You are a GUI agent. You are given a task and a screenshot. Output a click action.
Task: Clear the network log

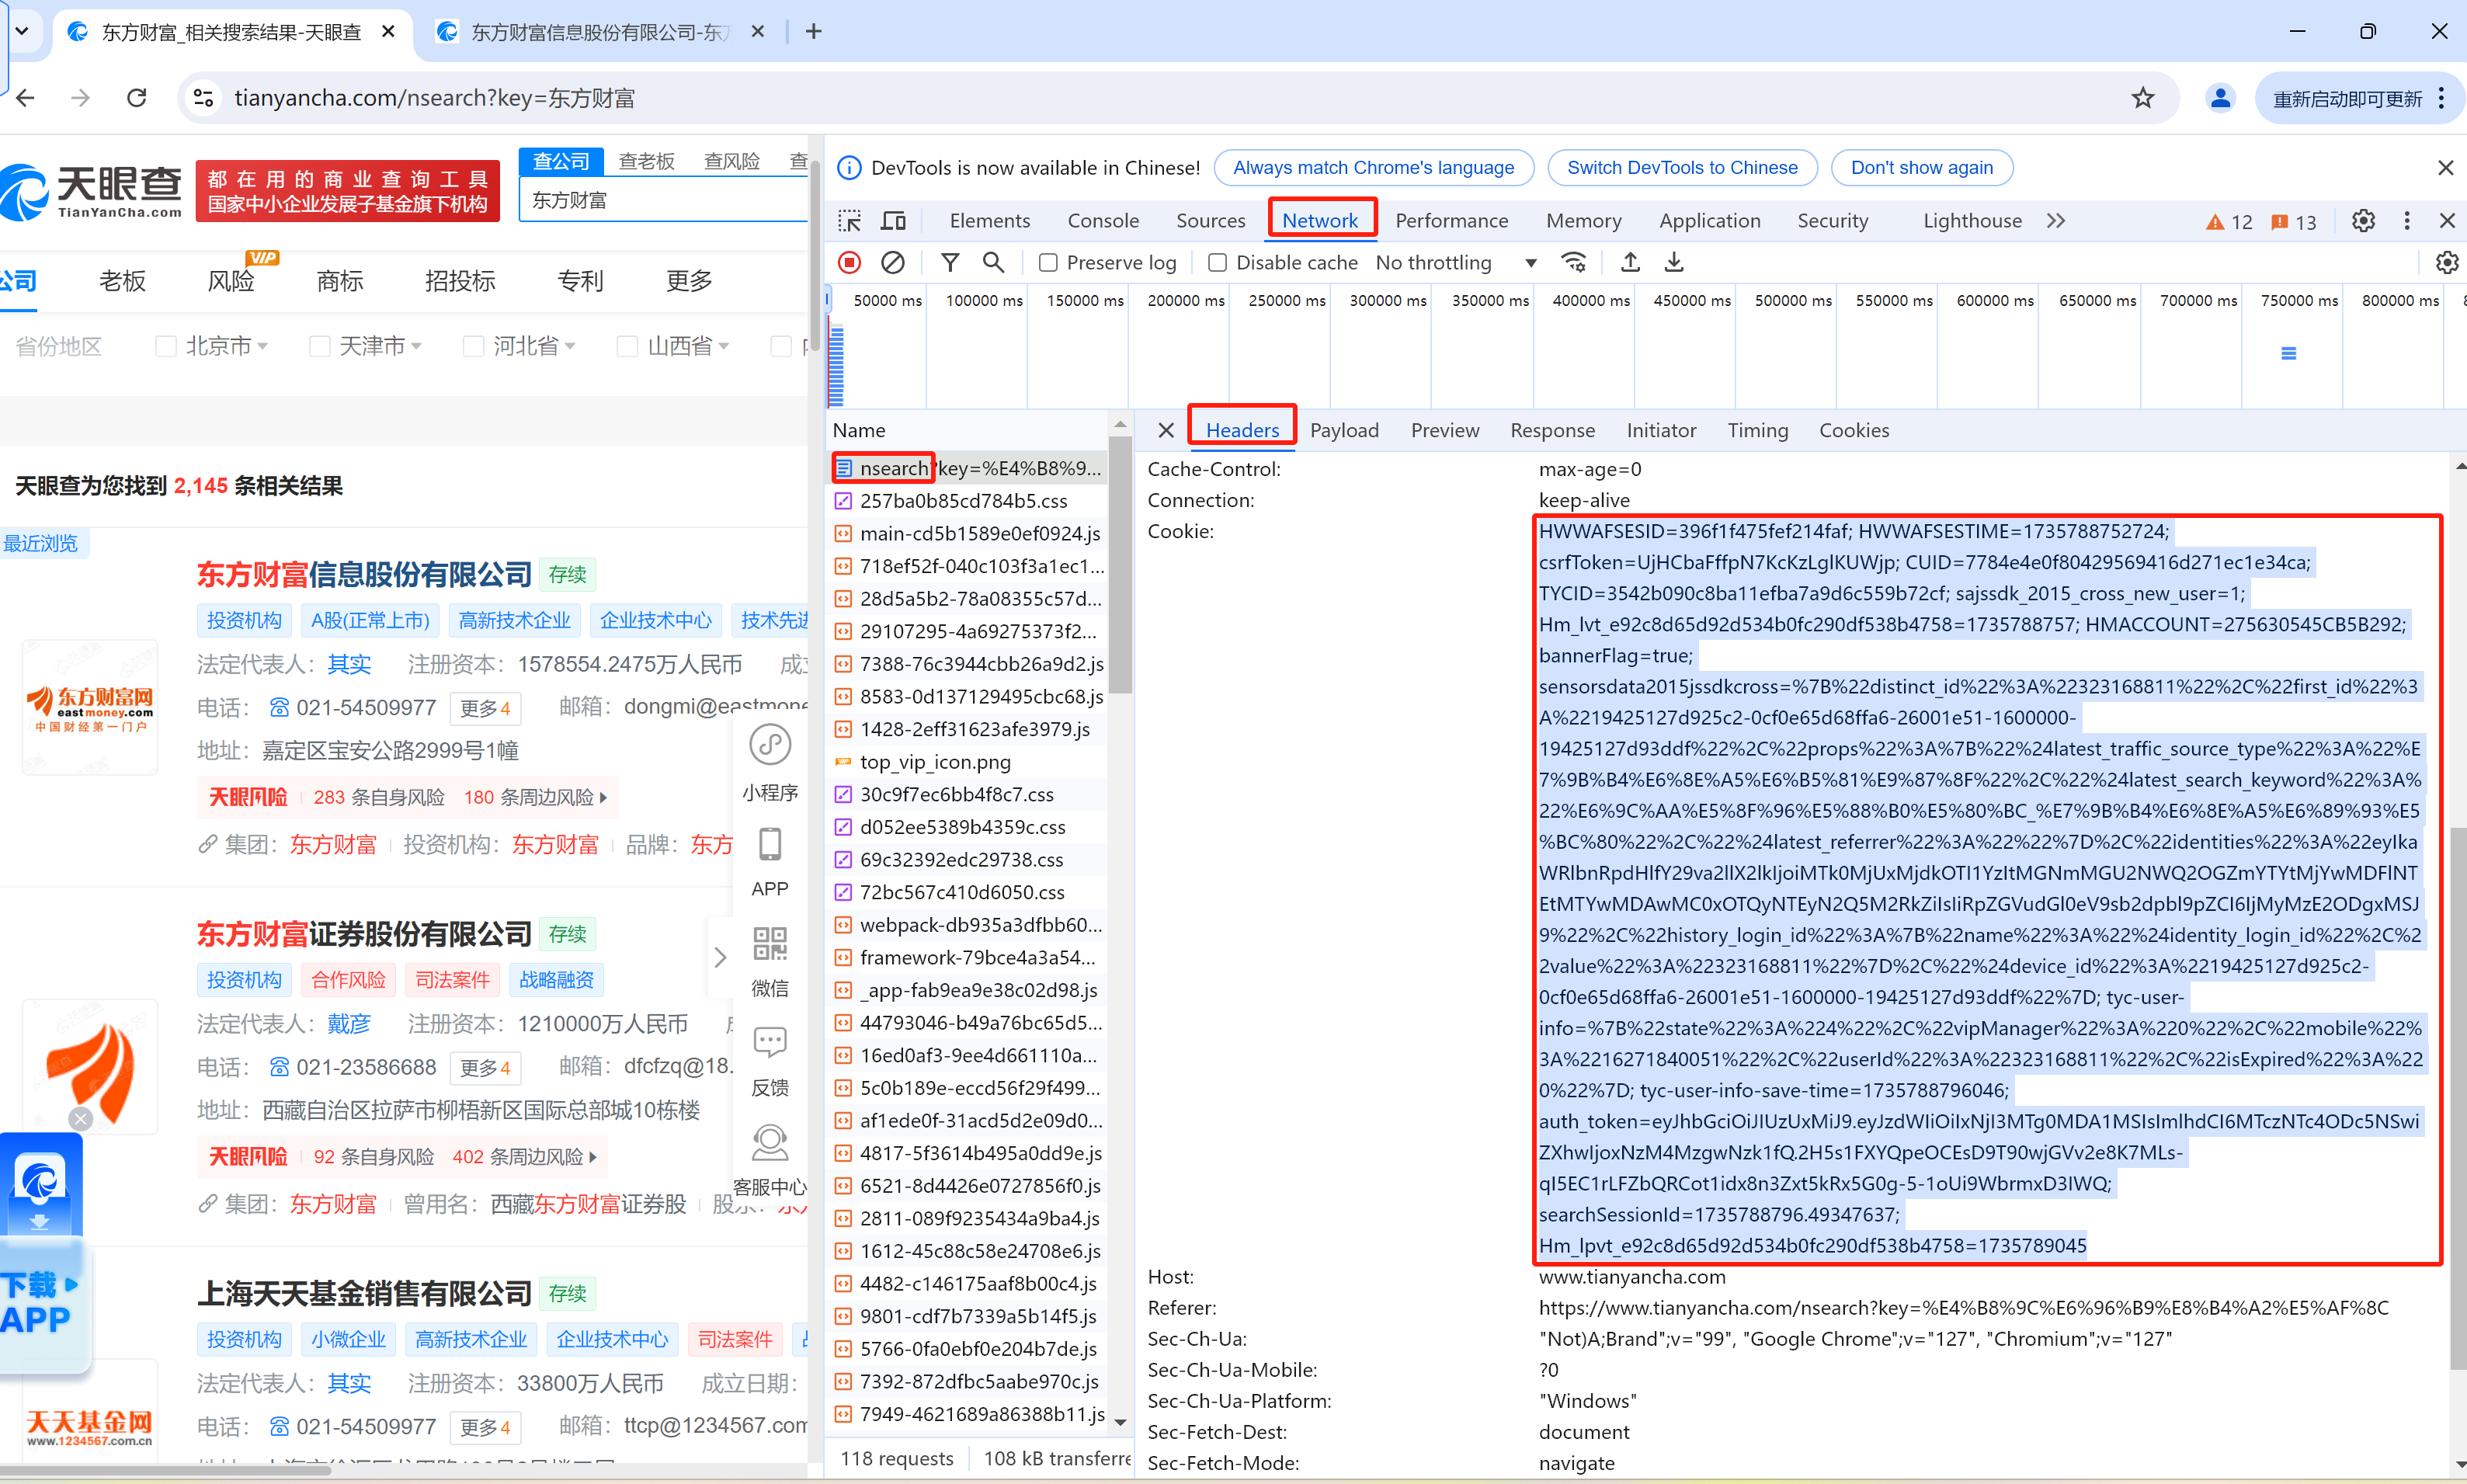coord(892,263)
